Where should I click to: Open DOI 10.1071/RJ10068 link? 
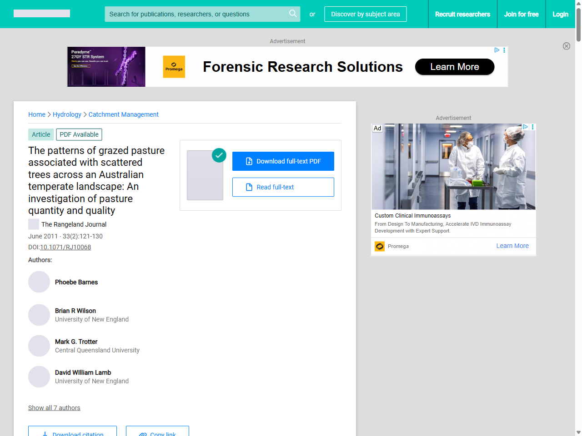coord(65,247)
